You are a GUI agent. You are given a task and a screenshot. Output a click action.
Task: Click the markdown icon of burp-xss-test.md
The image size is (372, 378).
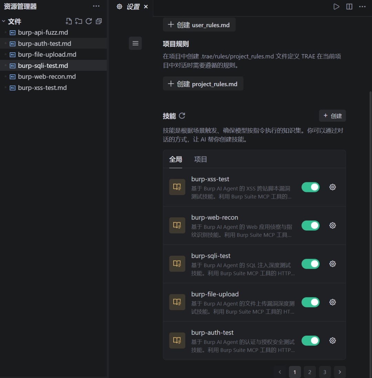tap(12, 88)
